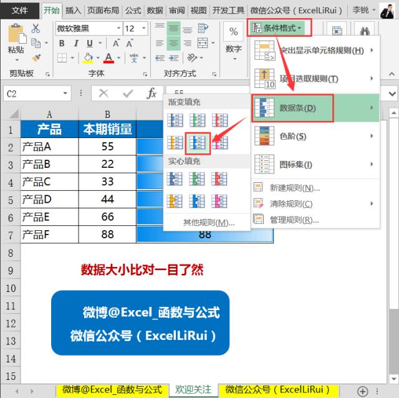Image resolution: width=399 pixels, height=398 pixels.
Task: Open the Name Box dropdown arrow
Action: click(x=65, y=94)
